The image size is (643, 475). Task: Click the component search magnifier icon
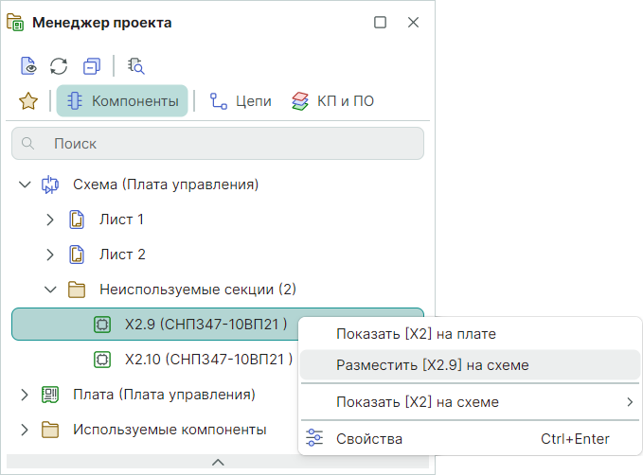[x=135, y=66]
